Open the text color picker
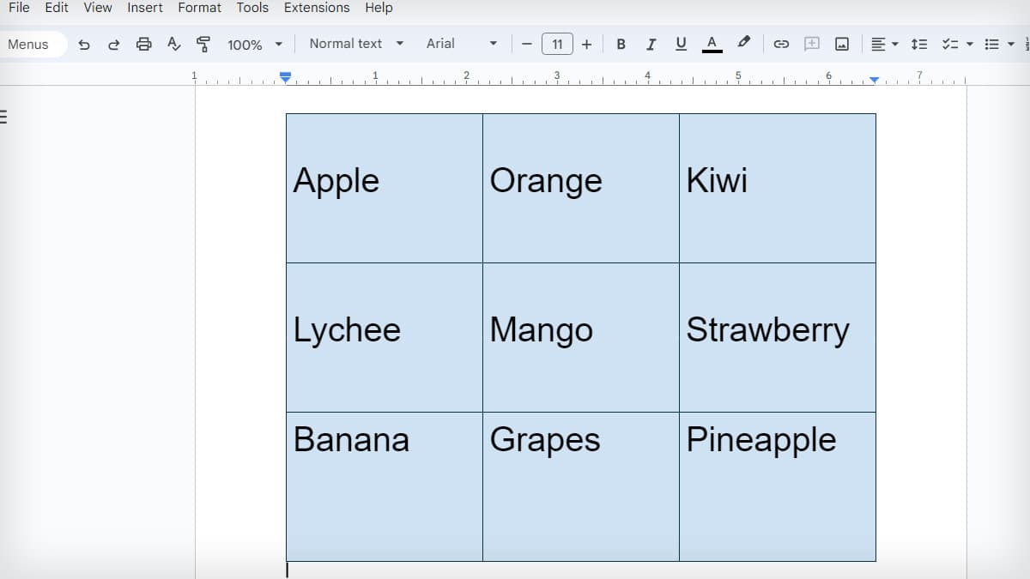Screen dimensions: 1030x579 [x=712, y=44]
